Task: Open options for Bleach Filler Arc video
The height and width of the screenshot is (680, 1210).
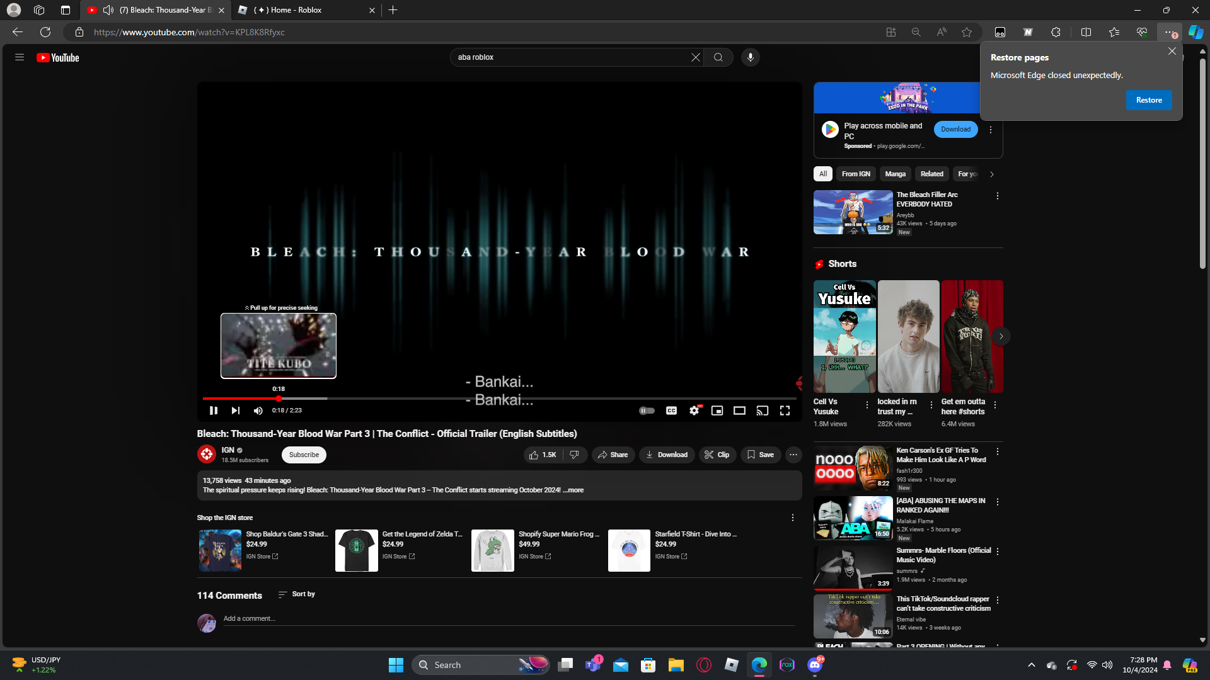Action: tap(998, 196)
